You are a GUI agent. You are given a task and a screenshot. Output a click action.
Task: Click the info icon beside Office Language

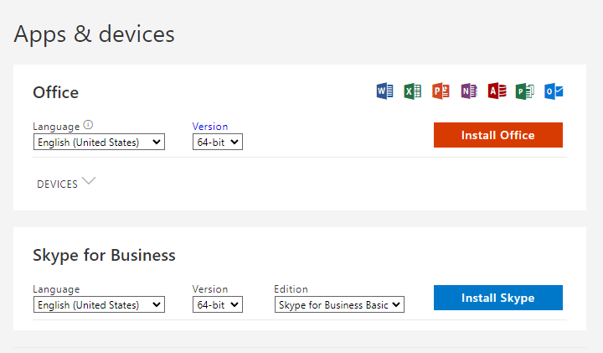click(x=88, y=125)
